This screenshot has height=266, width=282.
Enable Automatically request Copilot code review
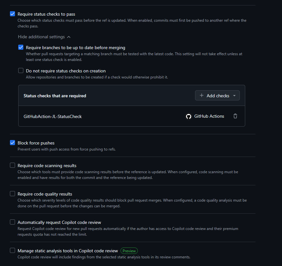click(12, 222)
